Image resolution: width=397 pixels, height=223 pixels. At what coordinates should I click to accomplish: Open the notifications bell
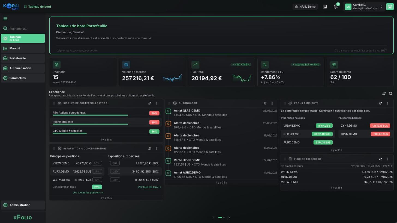pos(336,7)
